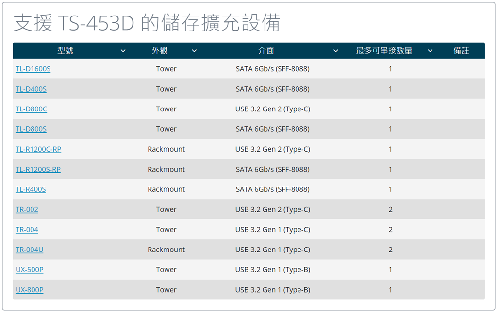Select the Type-B interface cell in UX-500P row
The image size is (497, 312).
273,269
